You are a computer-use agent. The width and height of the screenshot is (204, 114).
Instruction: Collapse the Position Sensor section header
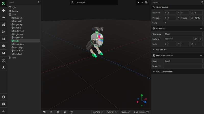(177, 55)
